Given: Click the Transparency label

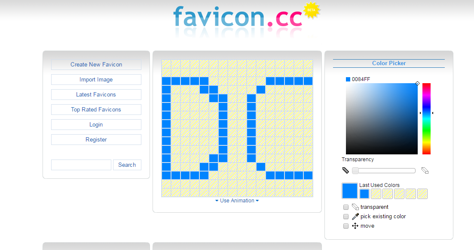Looking at the screenshot, I should click(358, 160).
